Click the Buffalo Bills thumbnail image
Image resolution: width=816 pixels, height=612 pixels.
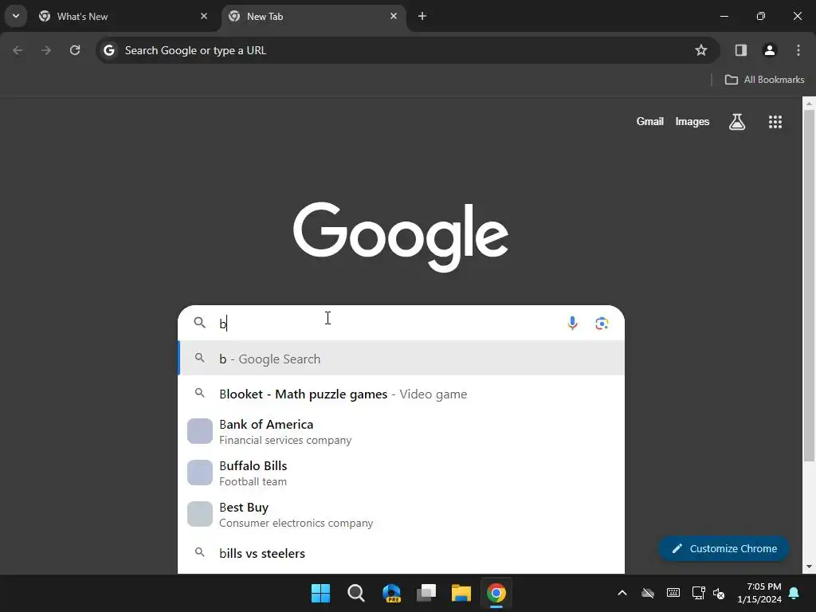pos(200,473)
